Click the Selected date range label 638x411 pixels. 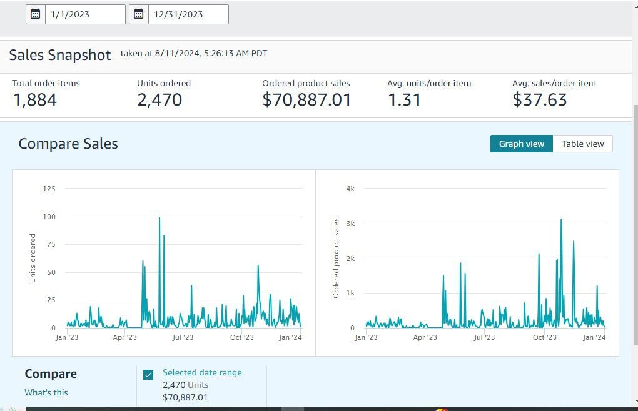point(202,372)
